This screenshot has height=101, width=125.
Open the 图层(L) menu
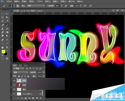pos(32,1)
